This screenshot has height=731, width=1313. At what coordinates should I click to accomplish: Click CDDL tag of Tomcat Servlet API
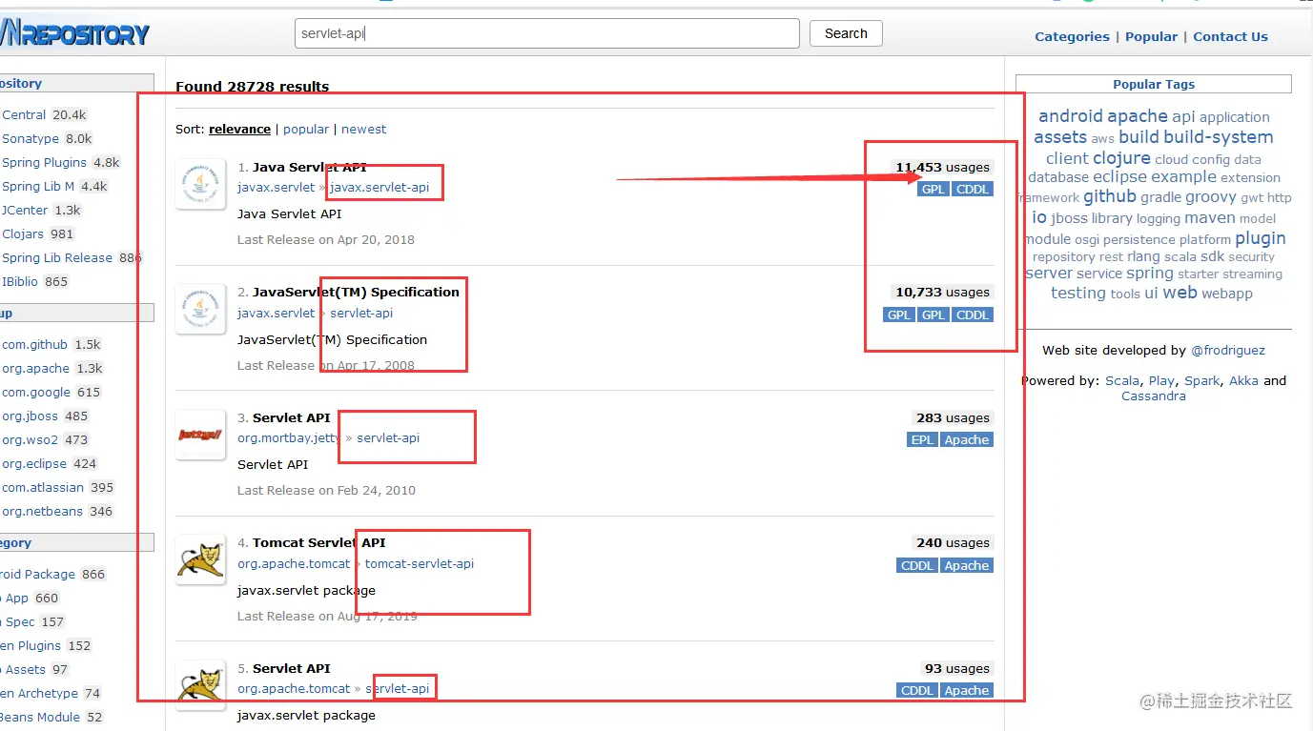917,565
